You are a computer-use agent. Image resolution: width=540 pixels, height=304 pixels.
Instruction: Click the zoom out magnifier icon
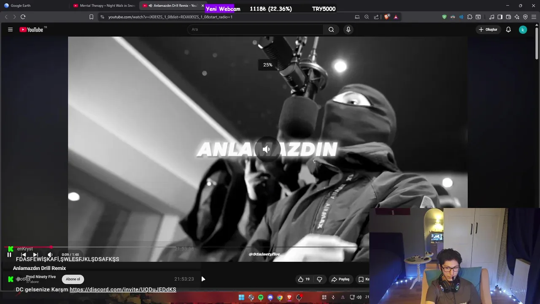(x=367, y=17)
